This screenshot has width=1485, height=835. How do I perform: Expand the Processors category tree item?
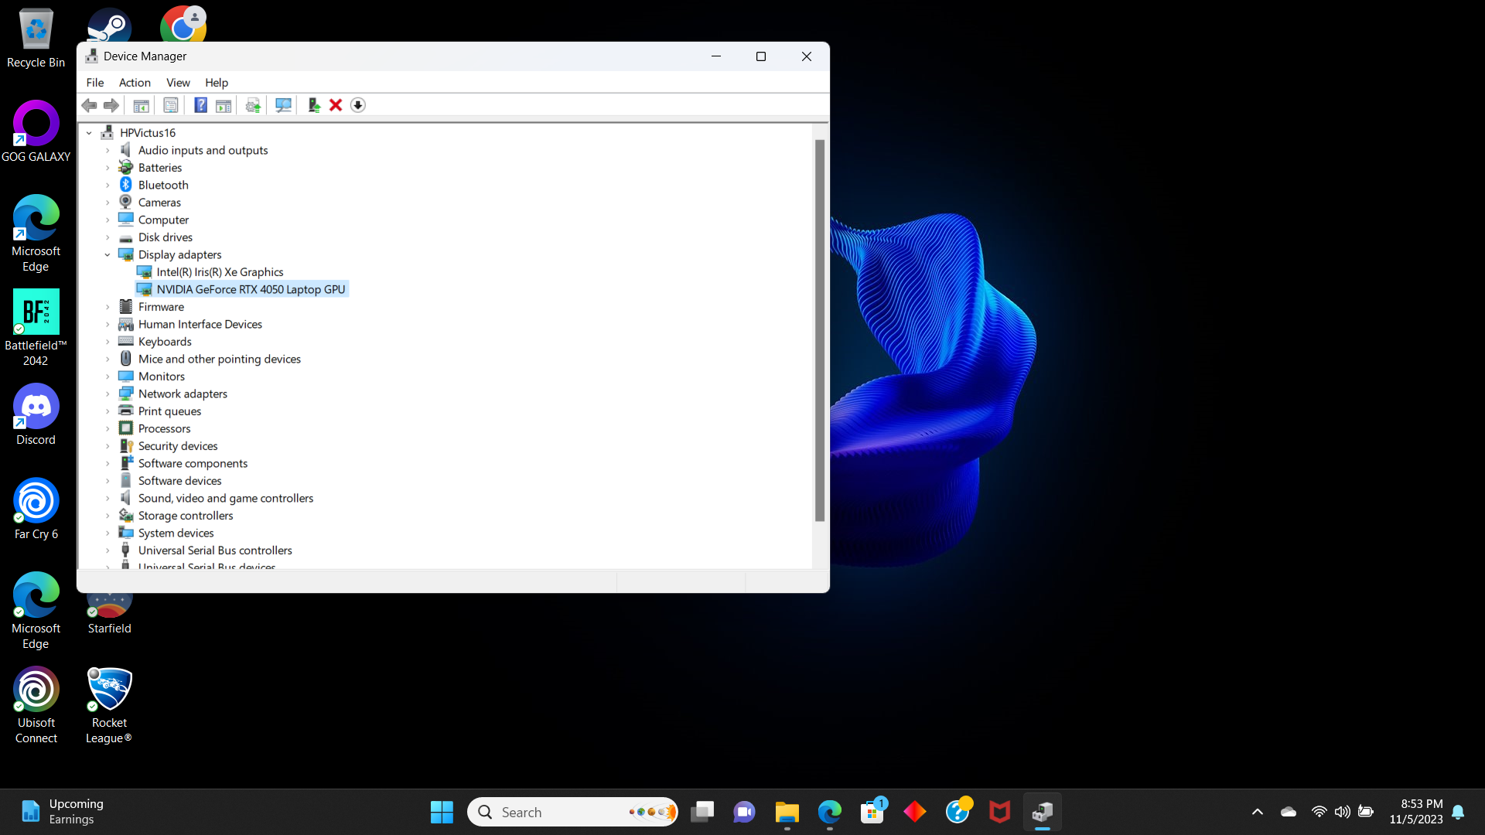106,428
